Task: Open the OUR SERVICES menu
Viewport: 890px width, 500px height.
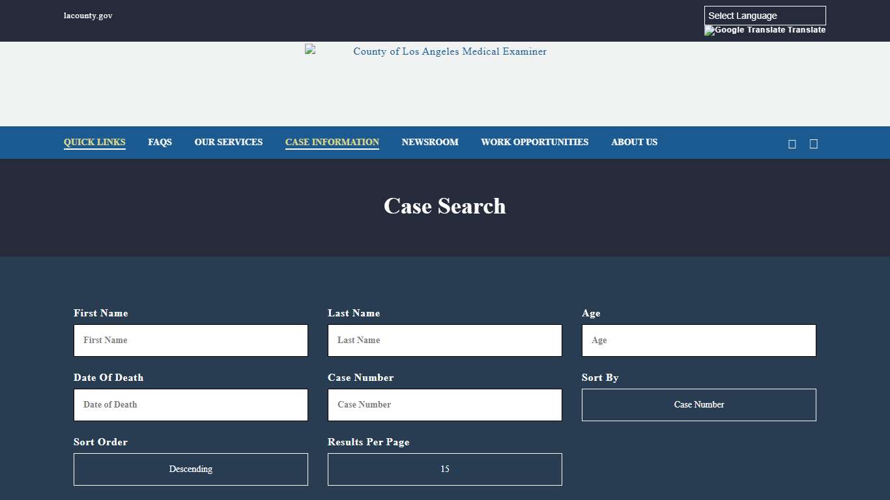Action: point(229,142)
